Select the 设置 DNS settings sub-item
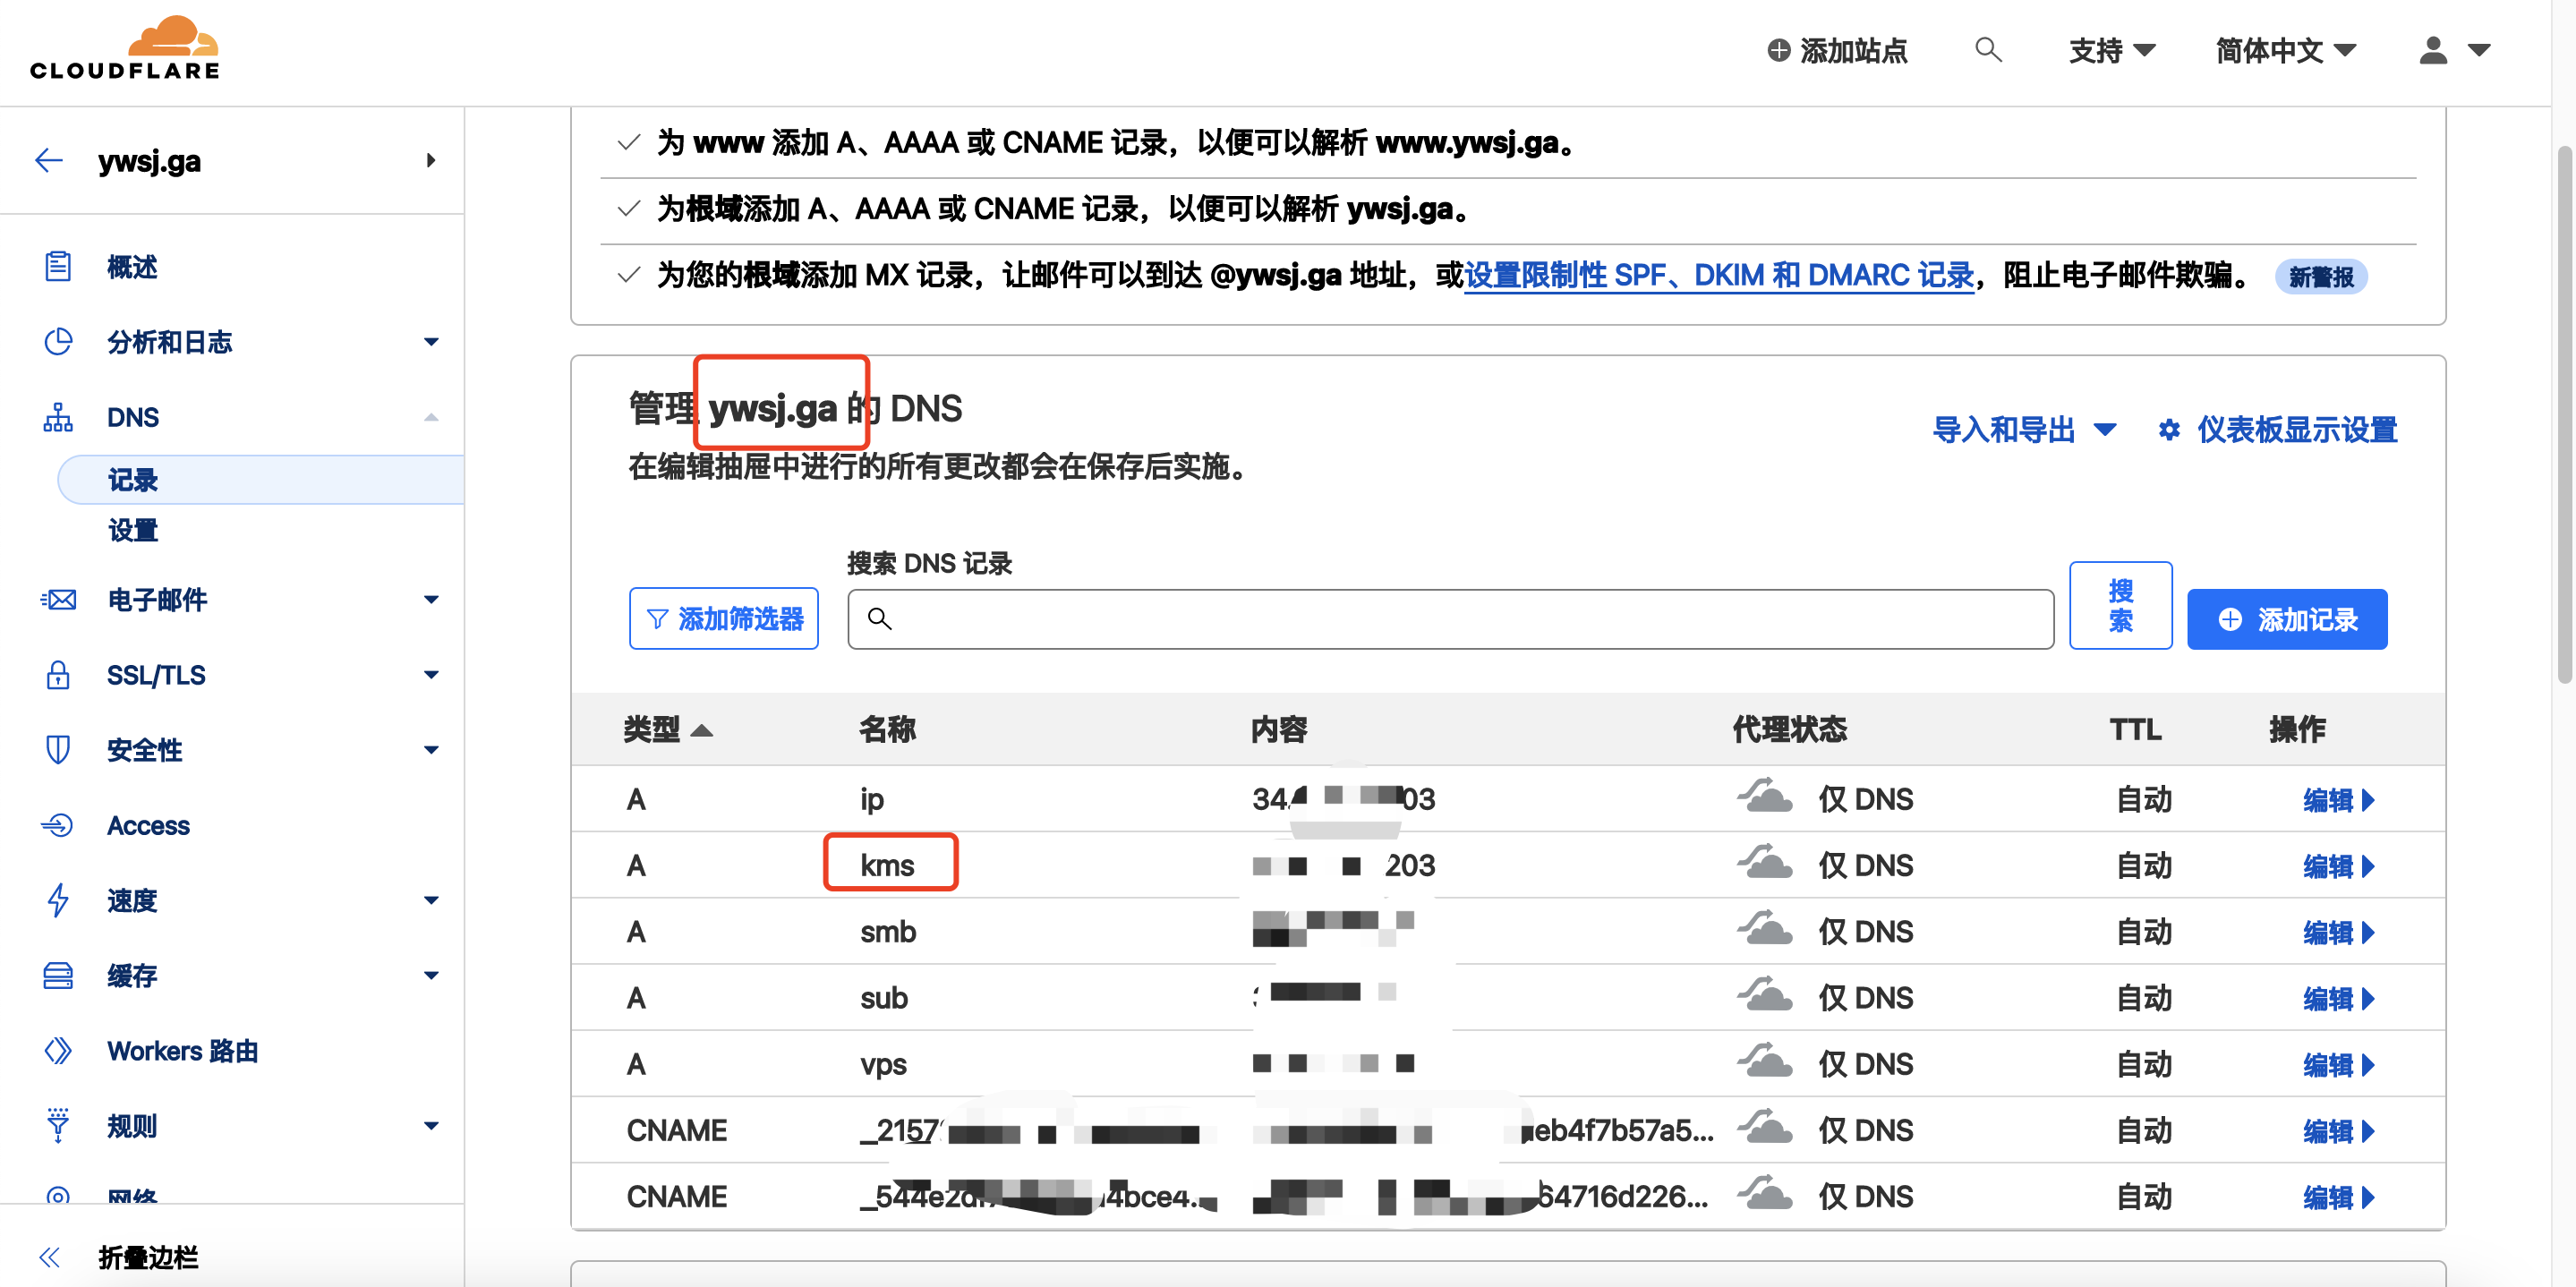This screenshot has width=2576, height=1287. (133, 530)
